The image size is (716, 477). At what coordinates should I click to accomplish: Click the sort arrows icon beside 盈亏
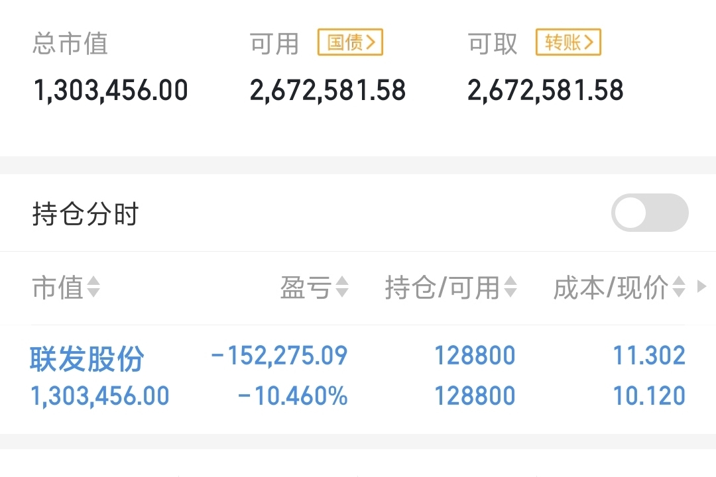[342, 287]
